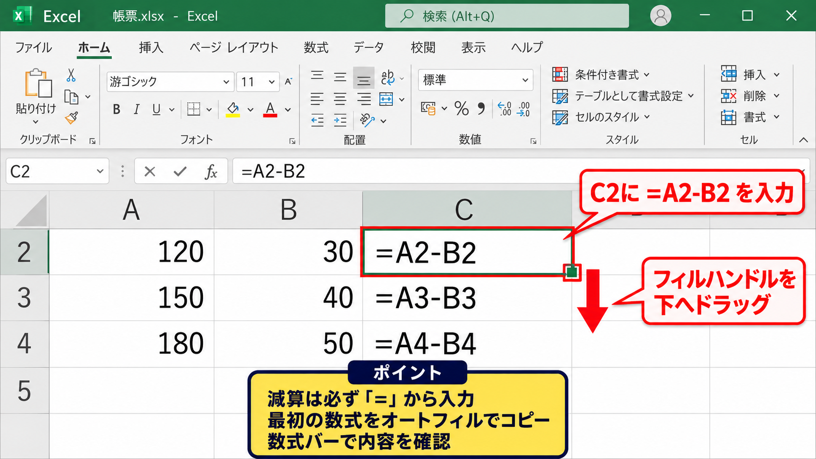This screenshot has width=816, height=459.
Task: Cancel formula entry with X icon
Action: coord(150,171)
